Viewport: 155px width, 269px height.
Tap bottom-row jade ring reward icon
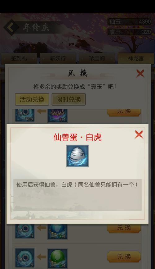click(x=25, y=258)
